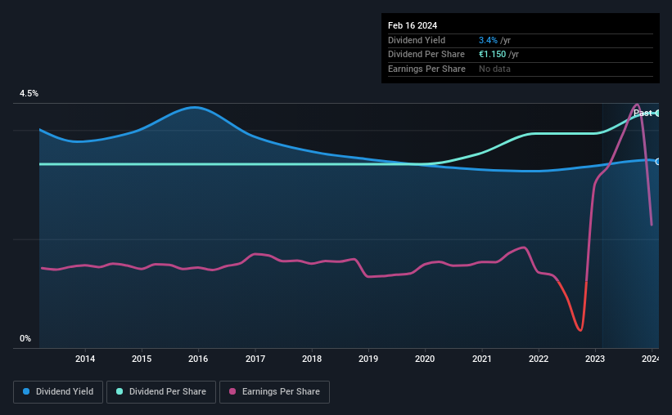Click the teal Dividend Per Share legend dot

pyautogui.click(x=120, y=391)
